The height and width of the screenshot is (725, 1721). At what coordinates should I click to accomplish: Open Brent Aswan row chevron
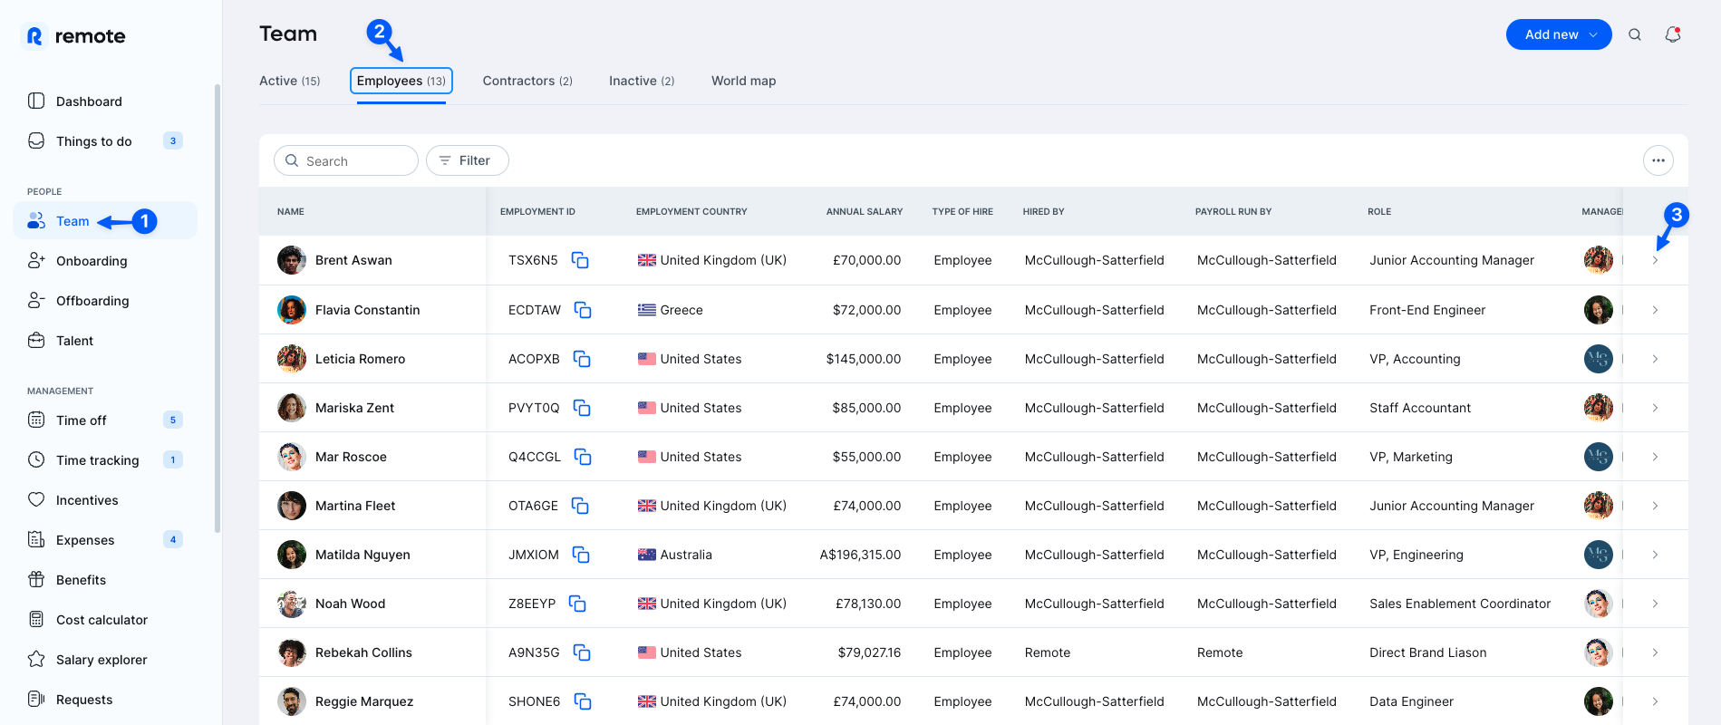click(x=1655, y=260)
